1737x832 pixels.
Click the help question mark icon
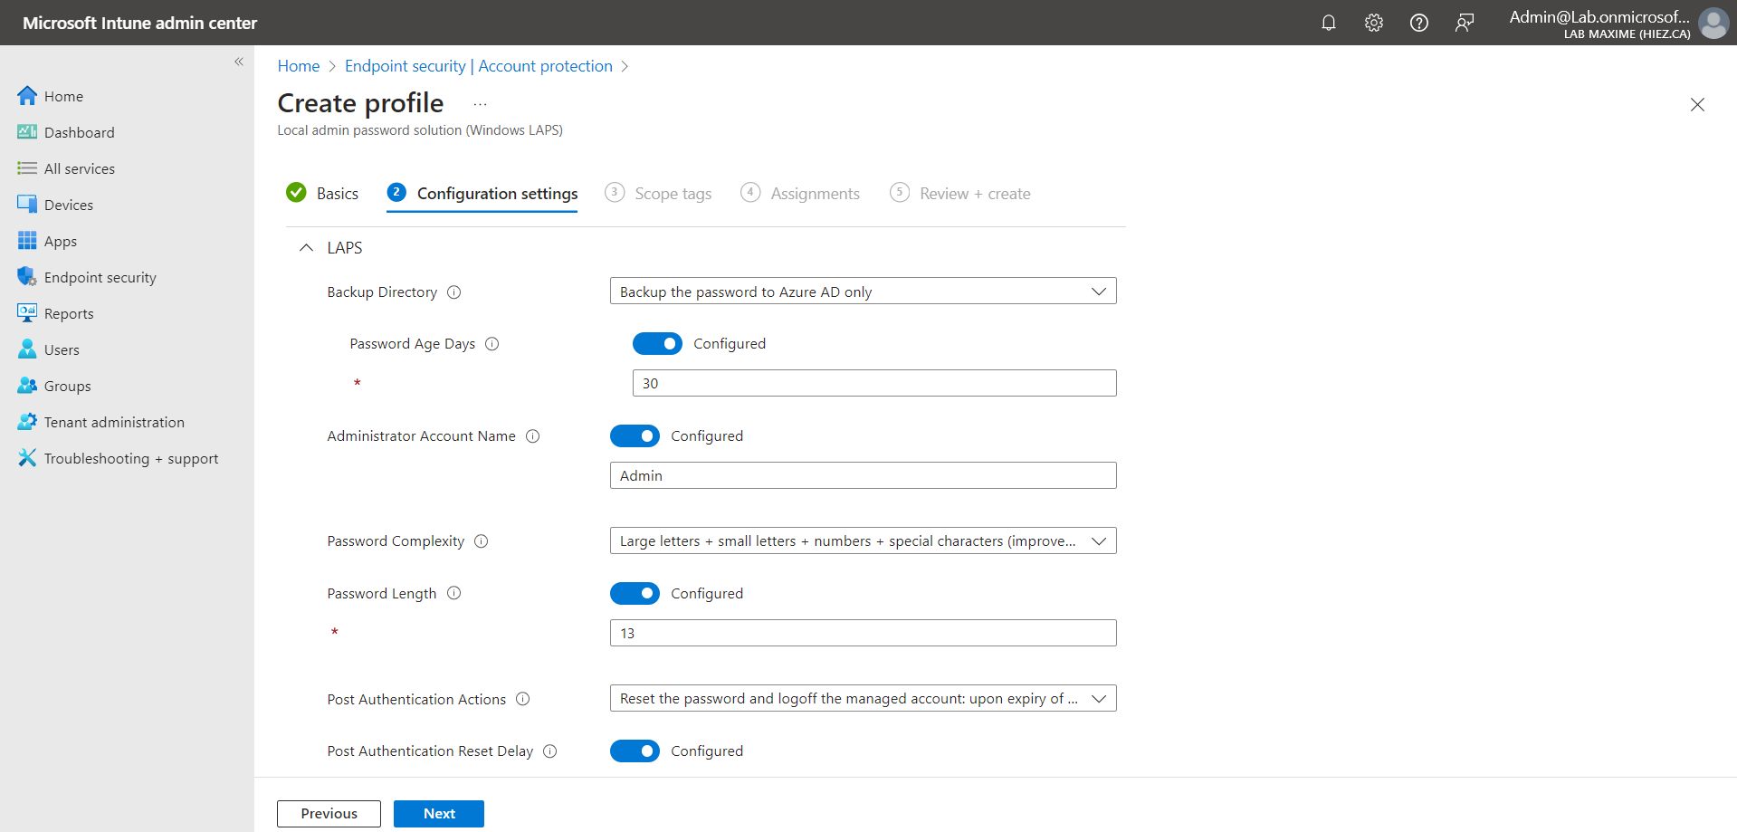(x=1418, y=23)
